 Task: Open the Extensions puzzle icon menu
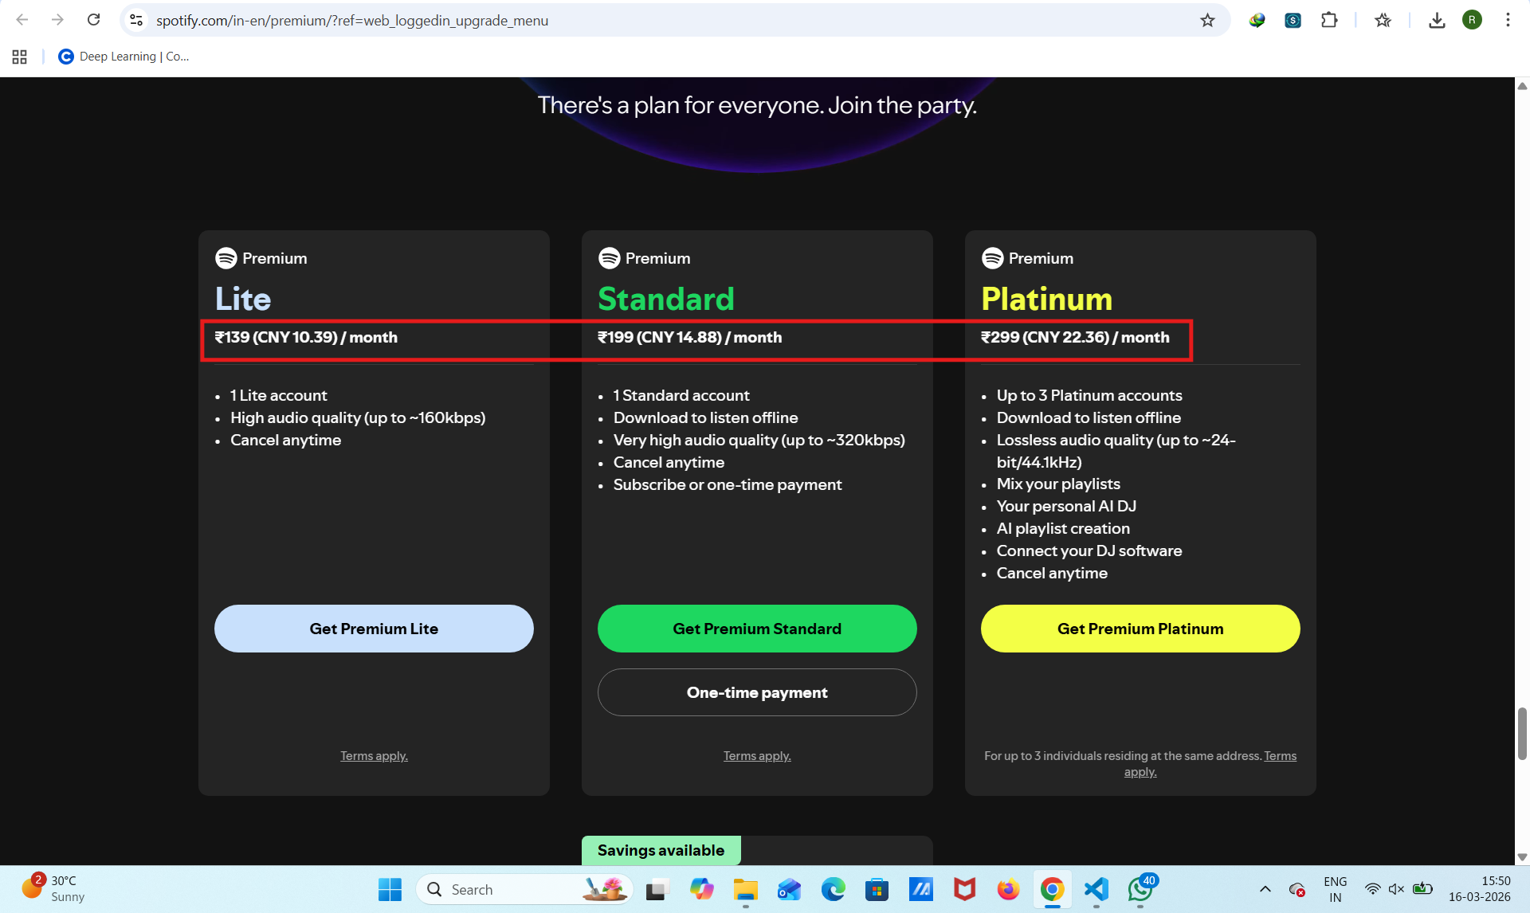tap(1329, 20)
